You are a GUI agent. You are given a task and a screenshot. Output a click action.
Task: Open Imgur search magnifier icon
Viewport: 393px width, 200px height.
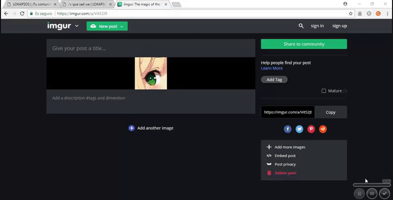[301, 26]
